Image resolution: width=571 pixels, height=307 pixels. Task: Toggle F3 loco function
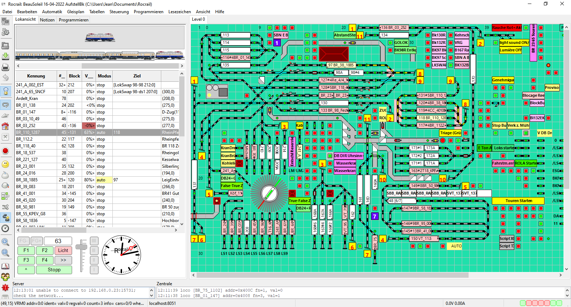pos(26,260)
